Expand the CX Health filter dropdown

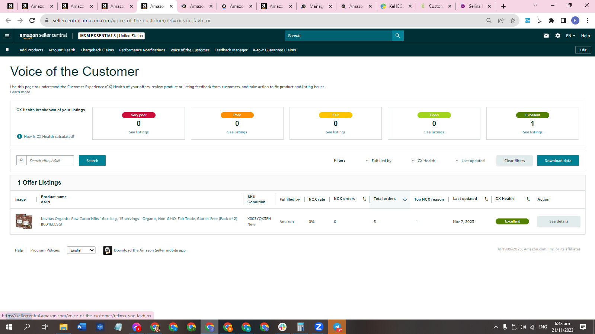click(x=423, y=161)
